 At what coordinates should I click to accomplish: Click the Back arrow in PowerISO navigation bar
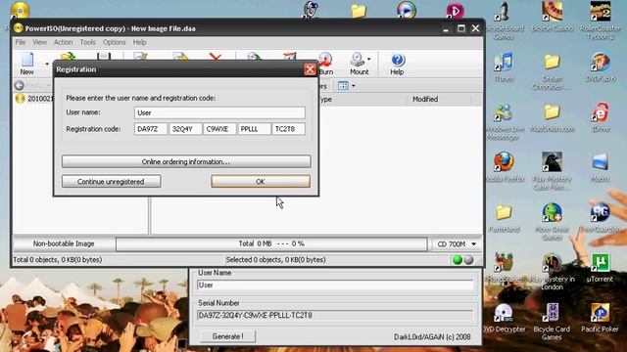point(20,85)
